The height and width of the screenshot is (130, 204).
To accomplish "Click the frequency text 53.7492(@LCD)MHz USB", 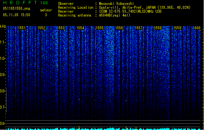I will pos(142,11).
